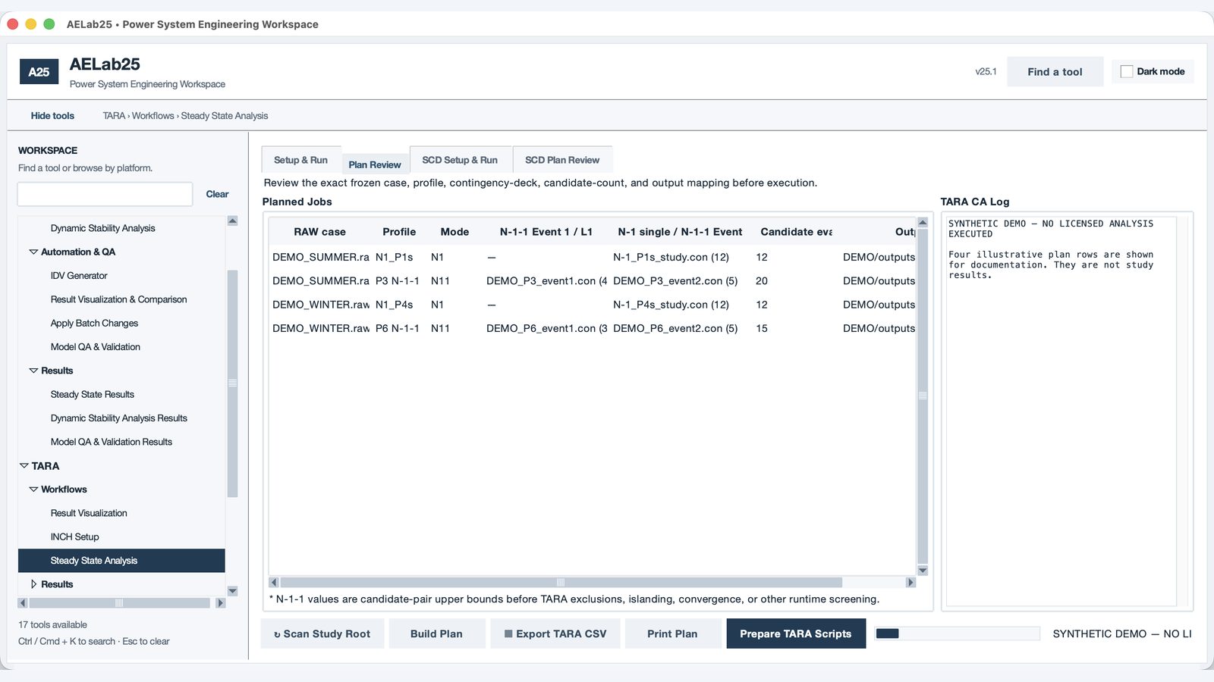This screenshot has width=1214, height=682.
Task: Open Result Visualization & Comparison
Action: pos(118,299)
